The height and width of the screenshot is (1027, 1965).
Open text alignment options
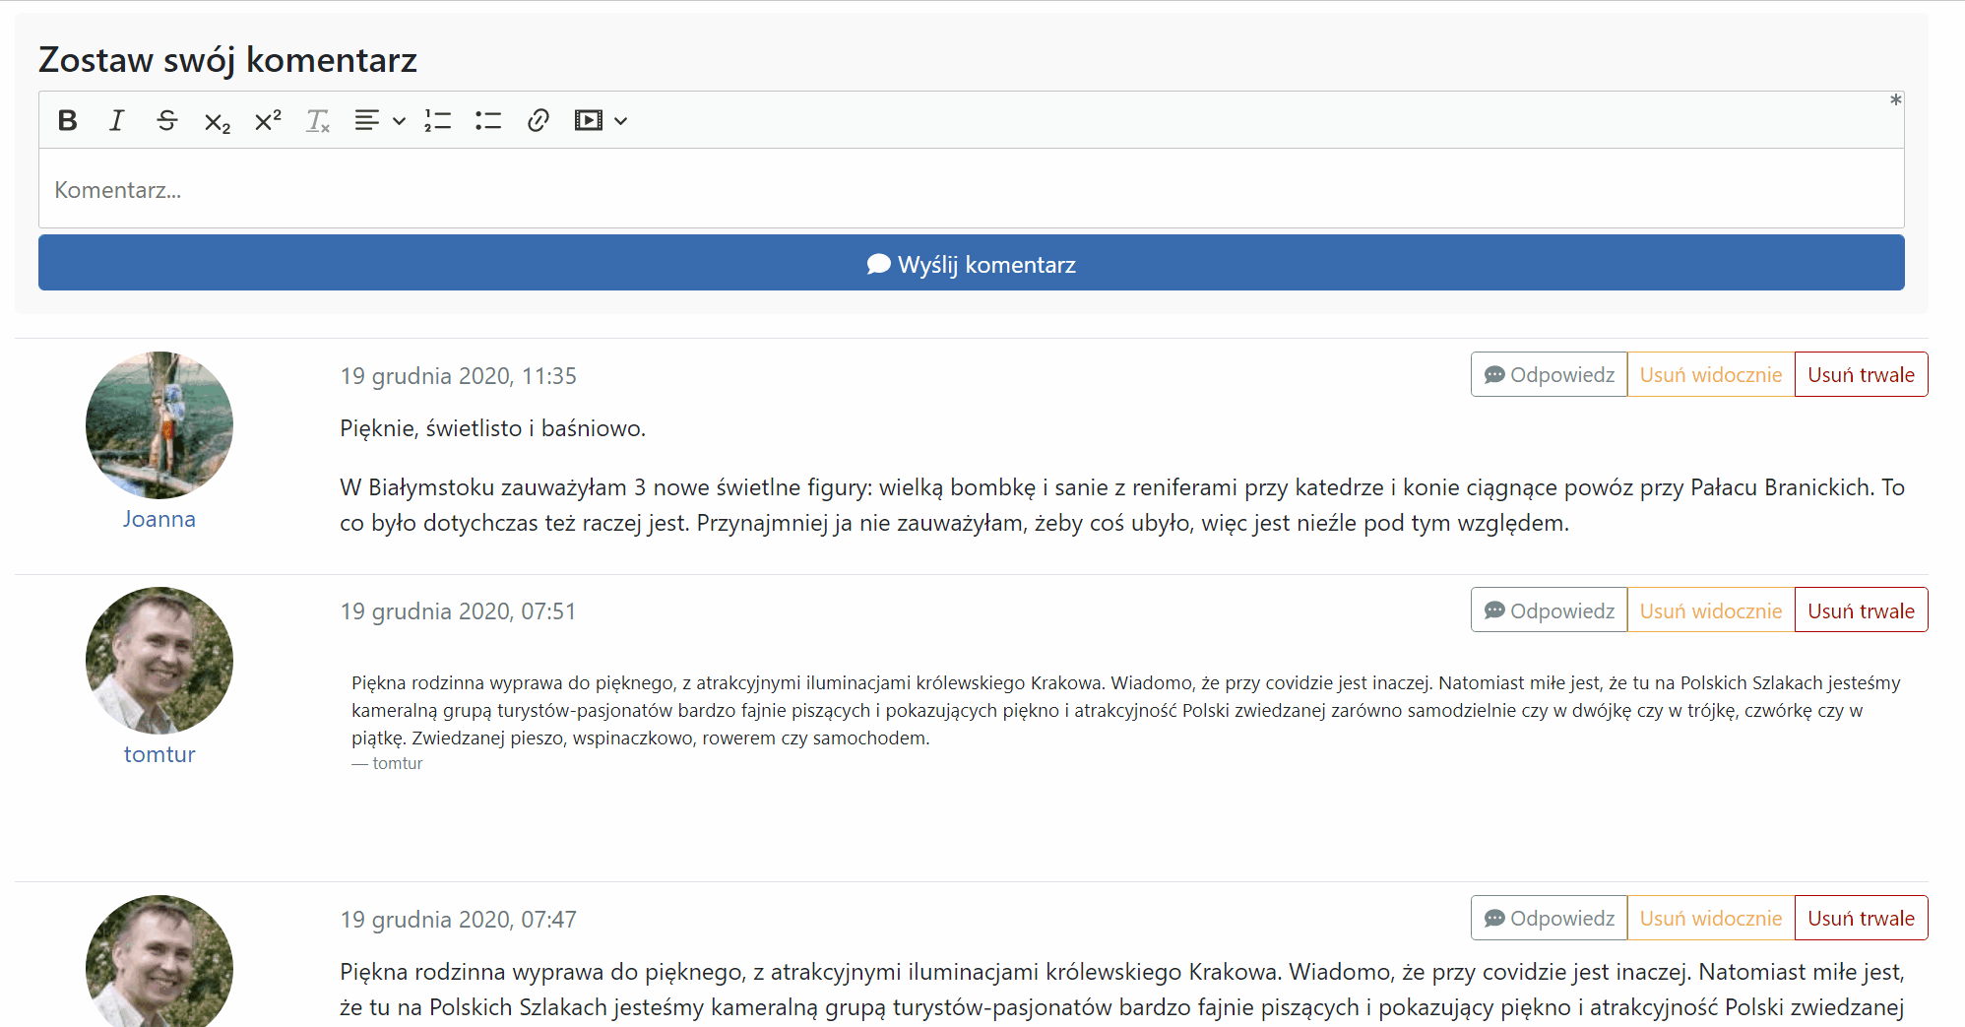click(x=380, y=120)
